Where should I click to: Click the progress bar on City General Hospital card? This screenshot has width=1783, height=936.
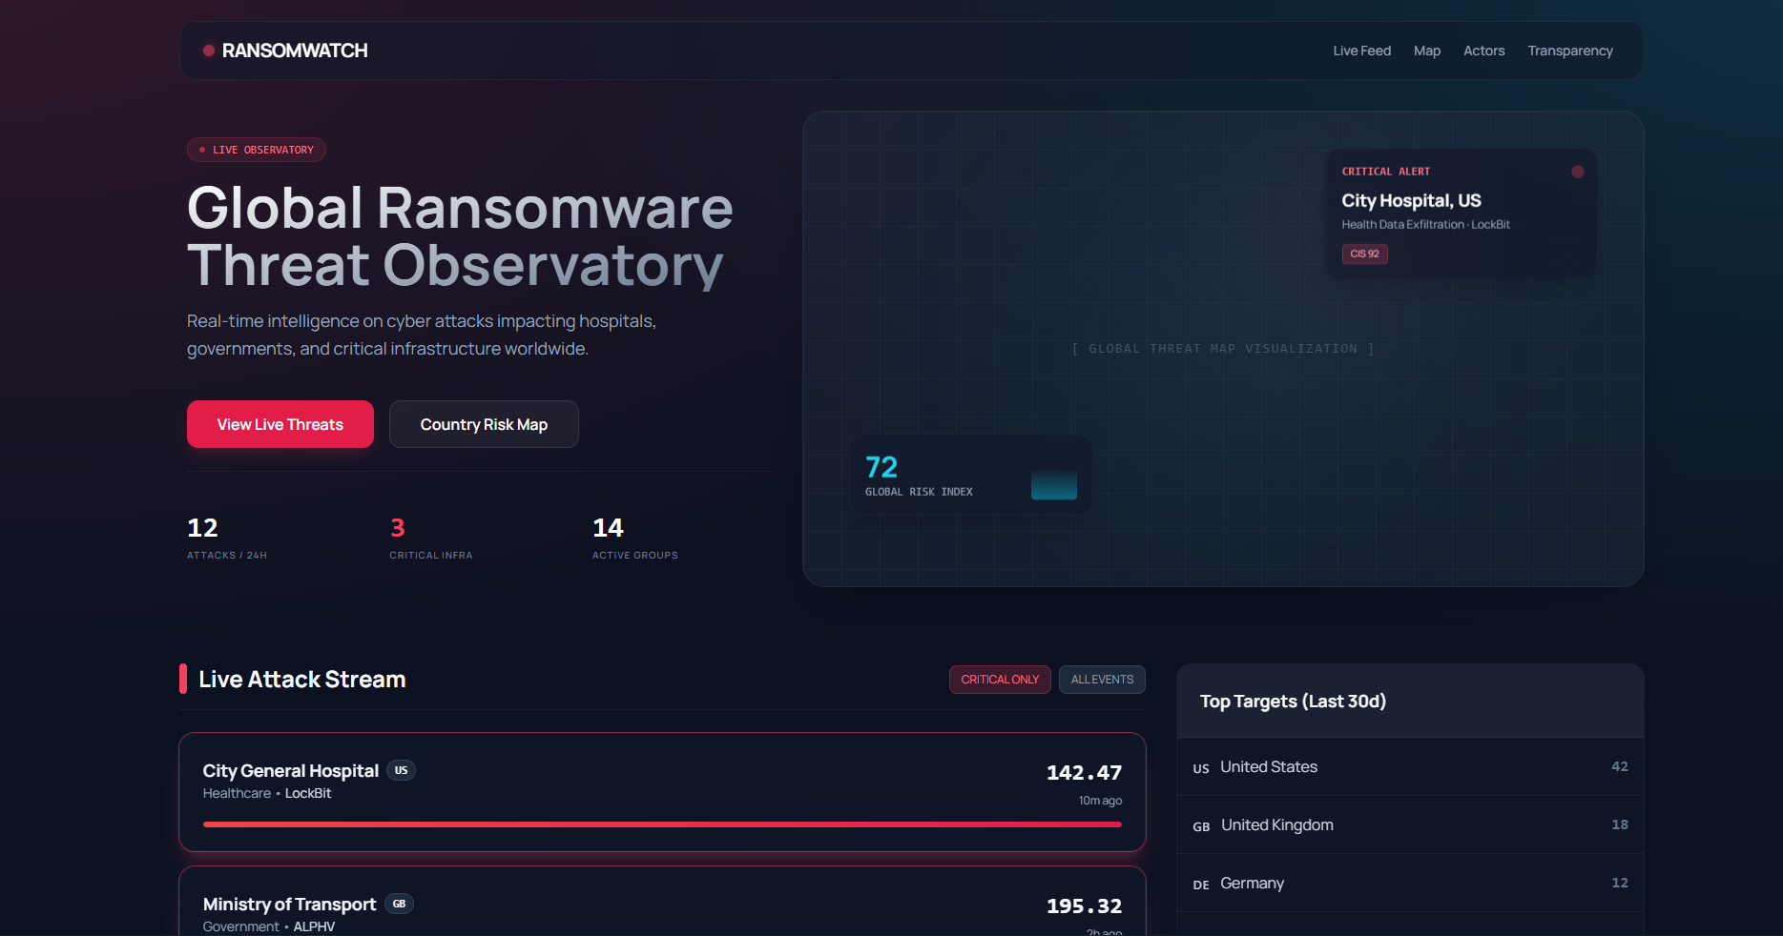click(x=662, y=824)
